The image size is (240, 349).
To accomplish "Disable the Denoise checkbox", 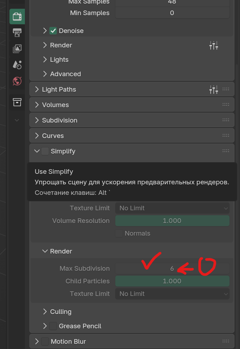I will (53, 31).
